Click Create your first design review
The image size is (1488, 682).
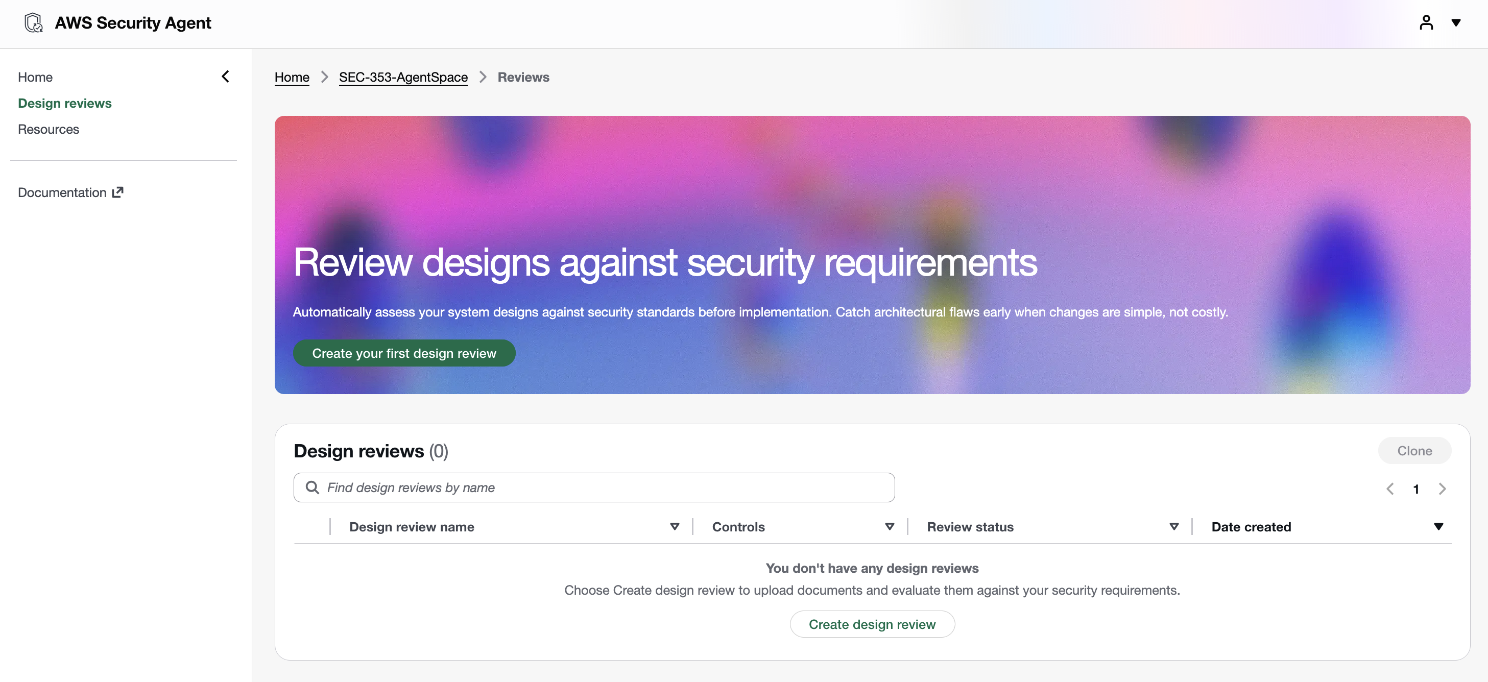point(404,353)
